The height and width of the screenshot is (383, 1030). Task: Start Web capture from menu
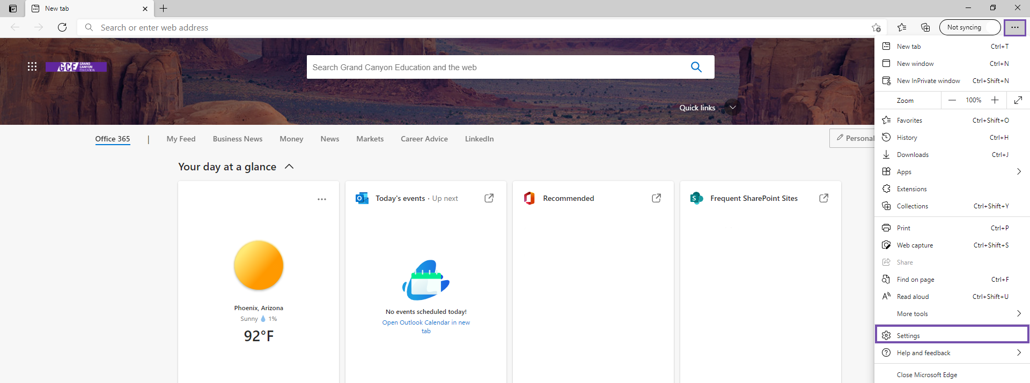point(952,245)
